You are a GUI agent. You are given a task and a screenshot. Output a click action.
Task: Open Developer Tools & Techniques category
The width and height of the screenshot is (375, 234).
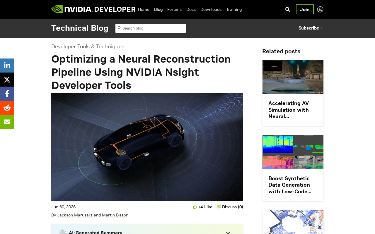[88, 46]
